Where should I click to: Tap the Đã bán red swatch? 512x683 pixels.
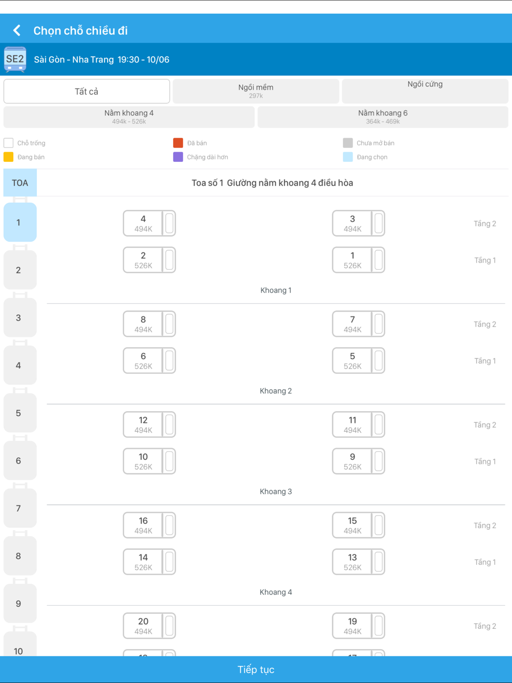click(178, 143)
